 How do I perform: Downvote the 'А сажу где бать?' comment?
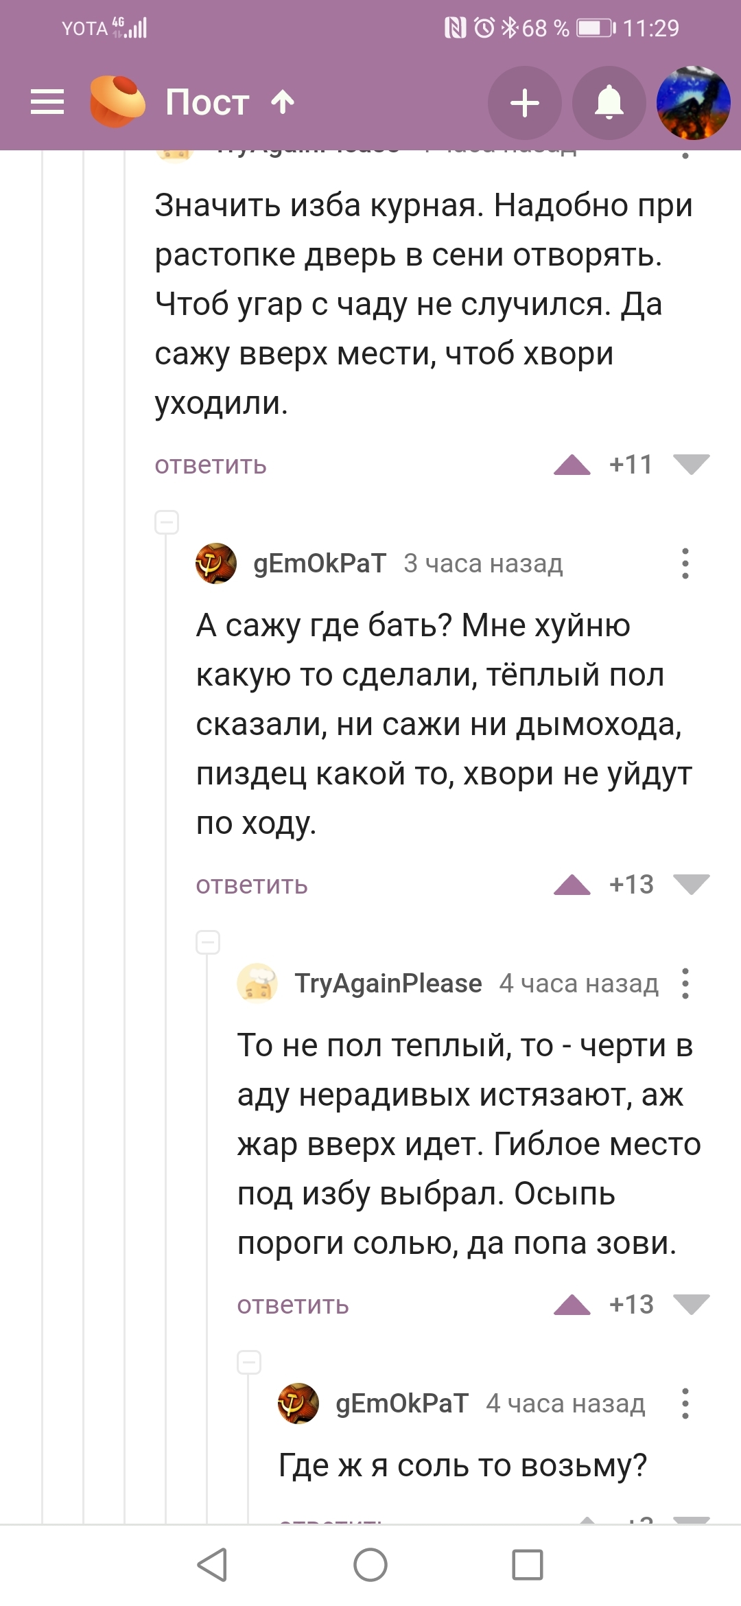pos(691,885)
